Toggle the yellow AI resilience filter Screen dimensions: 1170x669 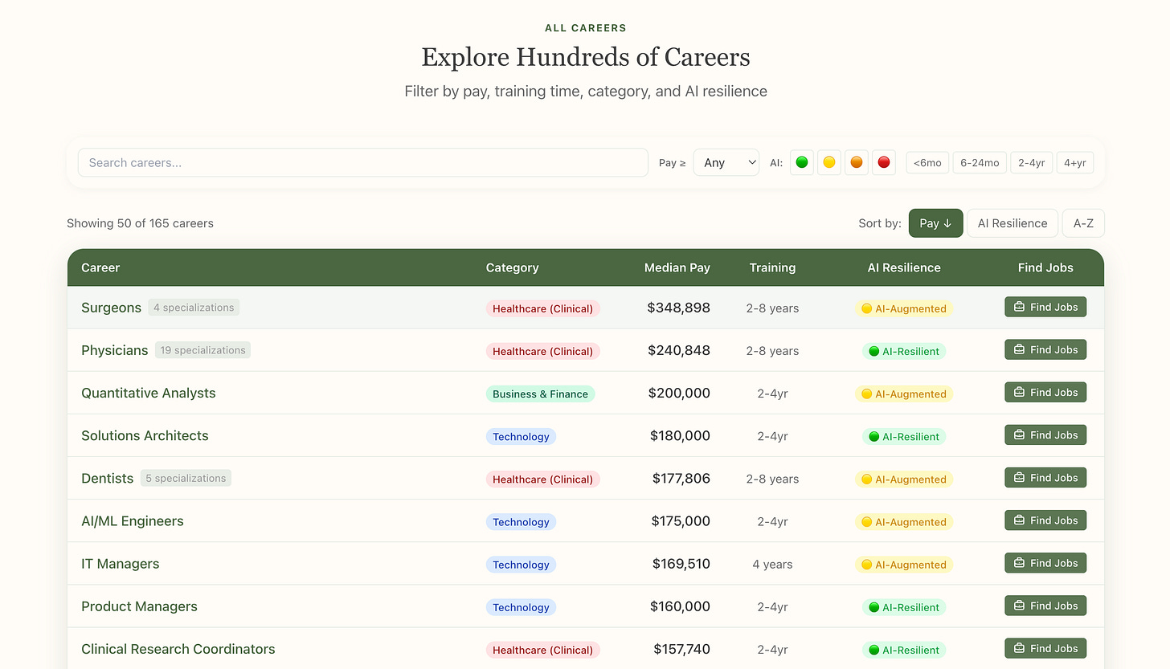coord(828,162)
